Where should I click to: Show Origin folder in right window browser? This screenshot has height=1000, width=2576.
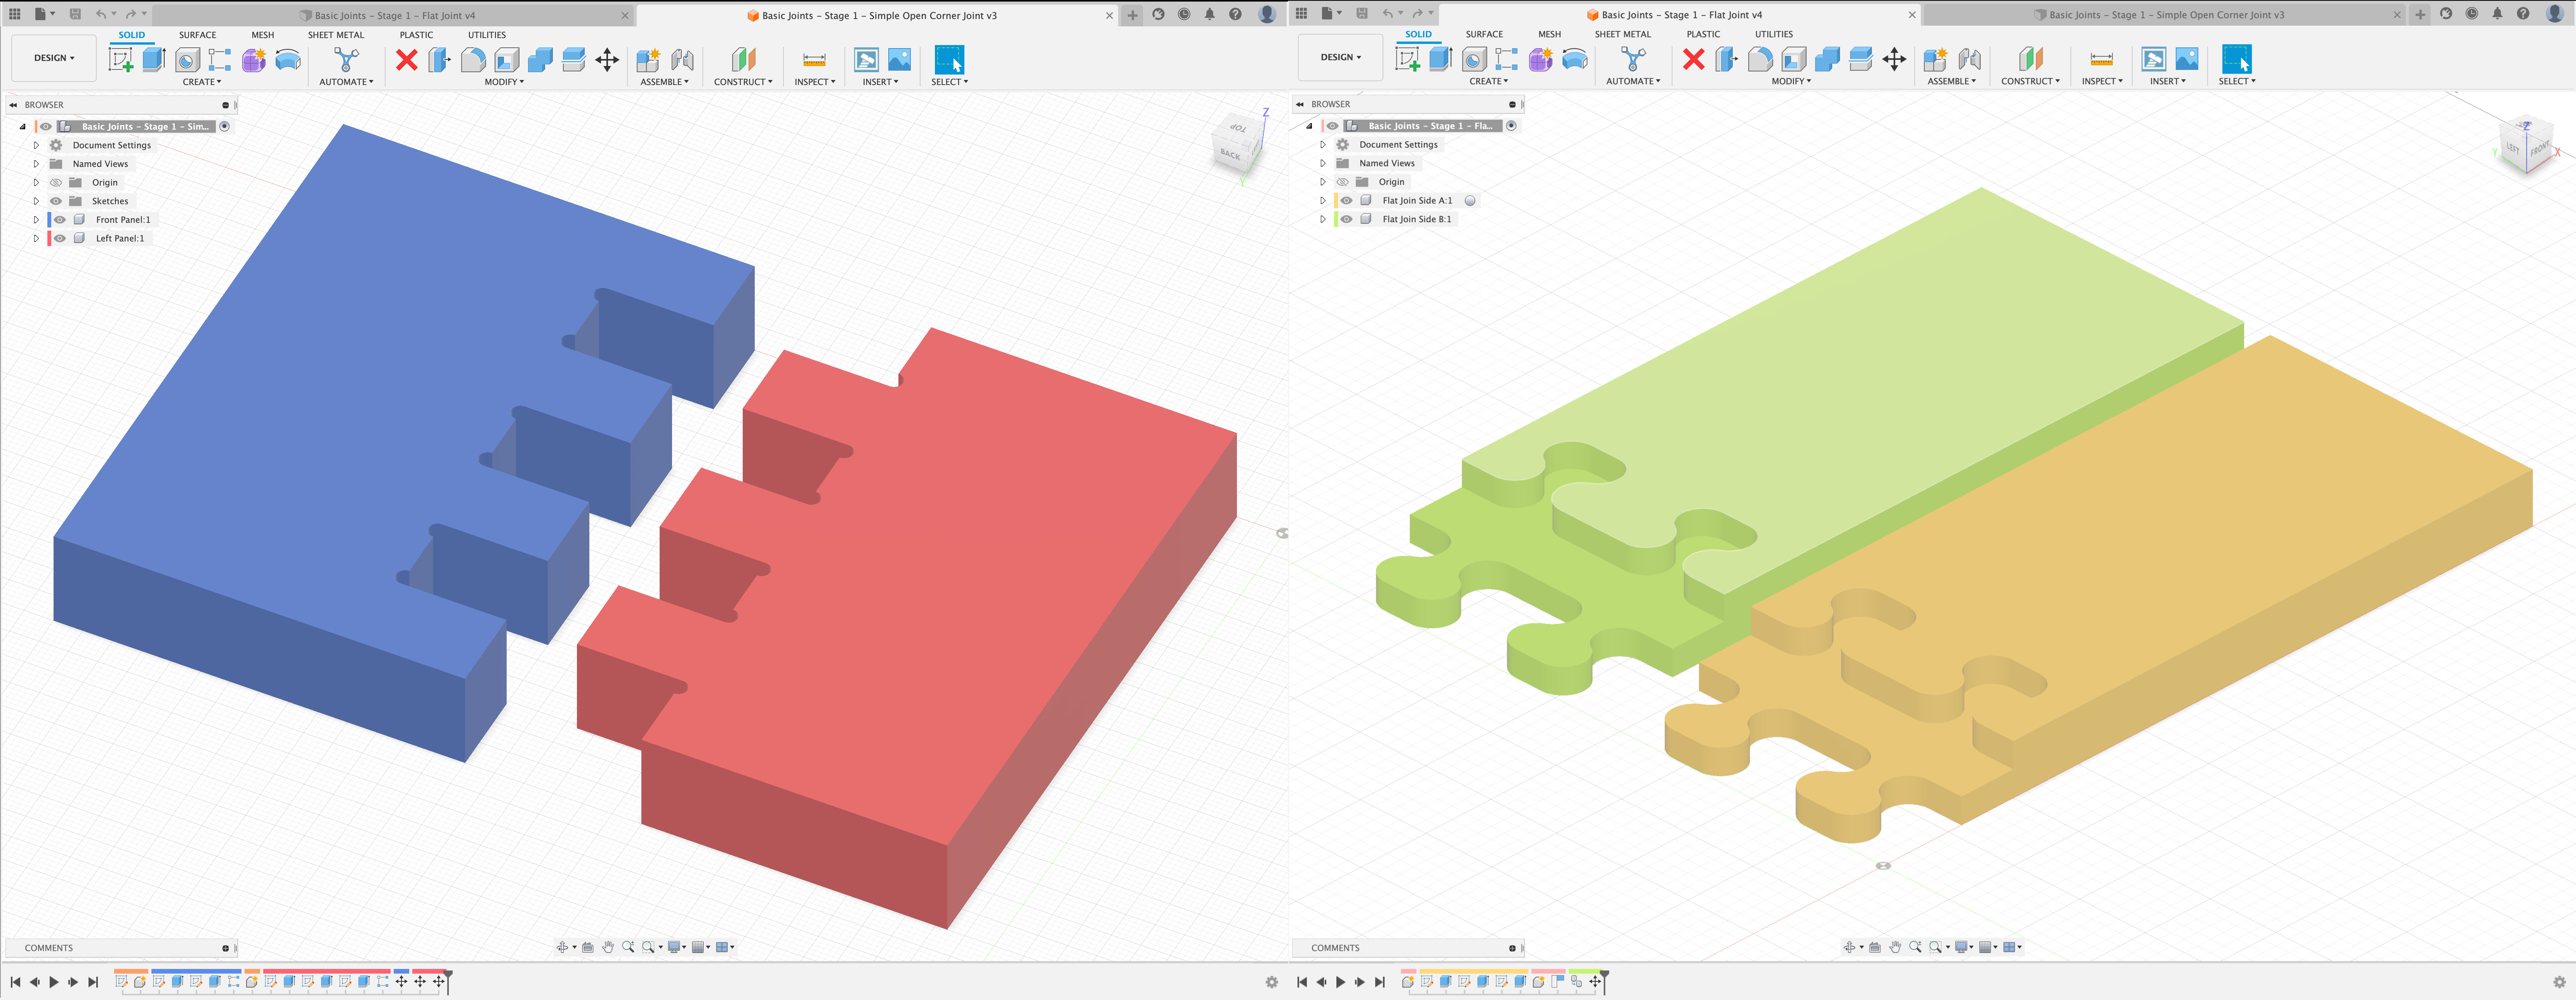(x=1343, y=182)
